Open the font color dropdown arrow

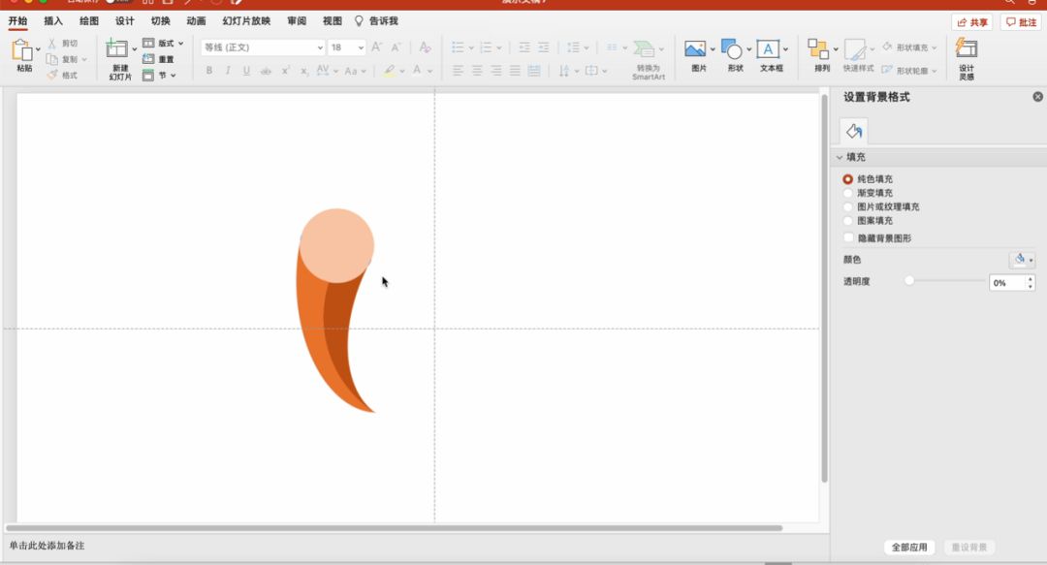click(430, 71)
